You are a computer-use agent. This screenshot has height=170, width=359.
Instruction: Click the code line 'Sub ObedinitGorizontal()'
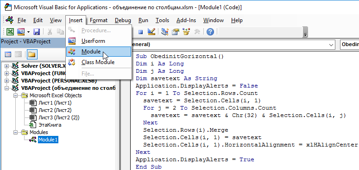click(180, 56)
